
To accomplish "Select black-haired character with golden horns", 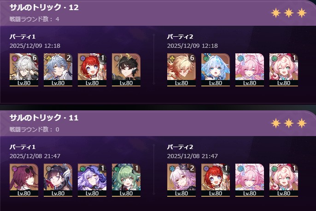I will (126, 70).
